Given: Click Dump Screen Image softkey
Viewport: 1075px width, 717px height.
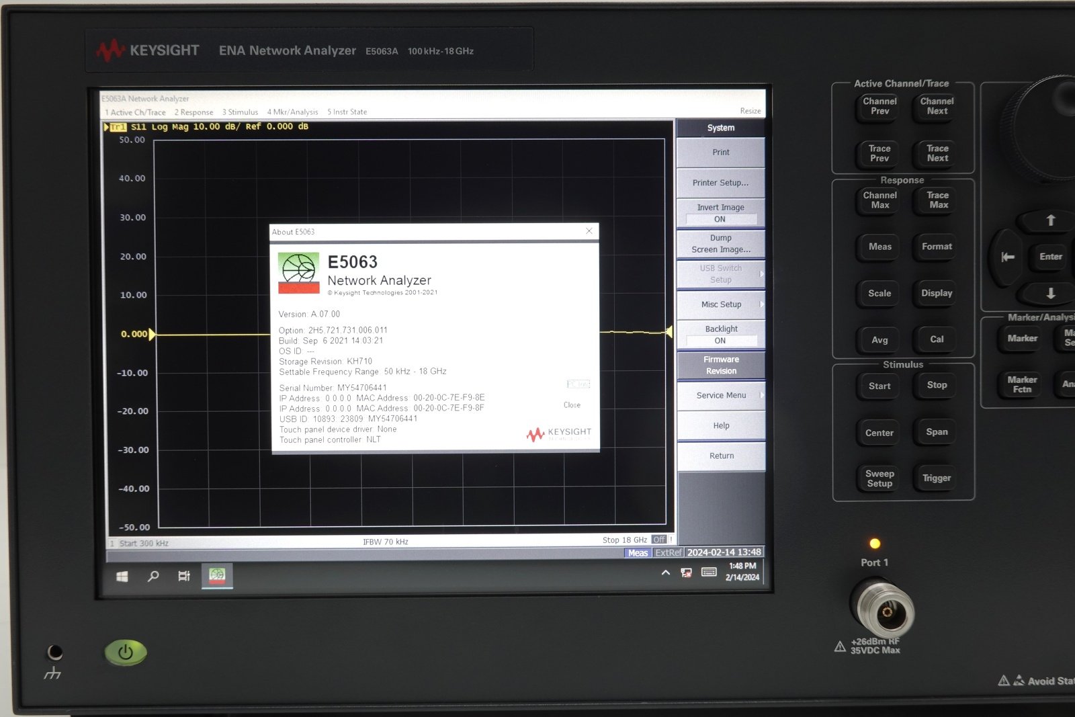Looking at the screenshot, I should click(x=721, y=243).
